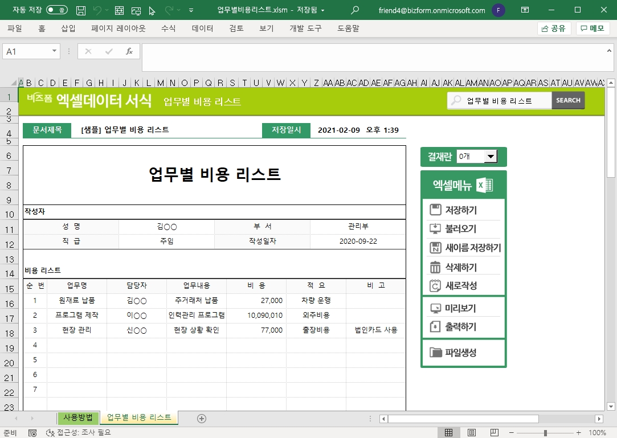
Task: Switch to the 사용방법 sheet tab
Action: 78,417
